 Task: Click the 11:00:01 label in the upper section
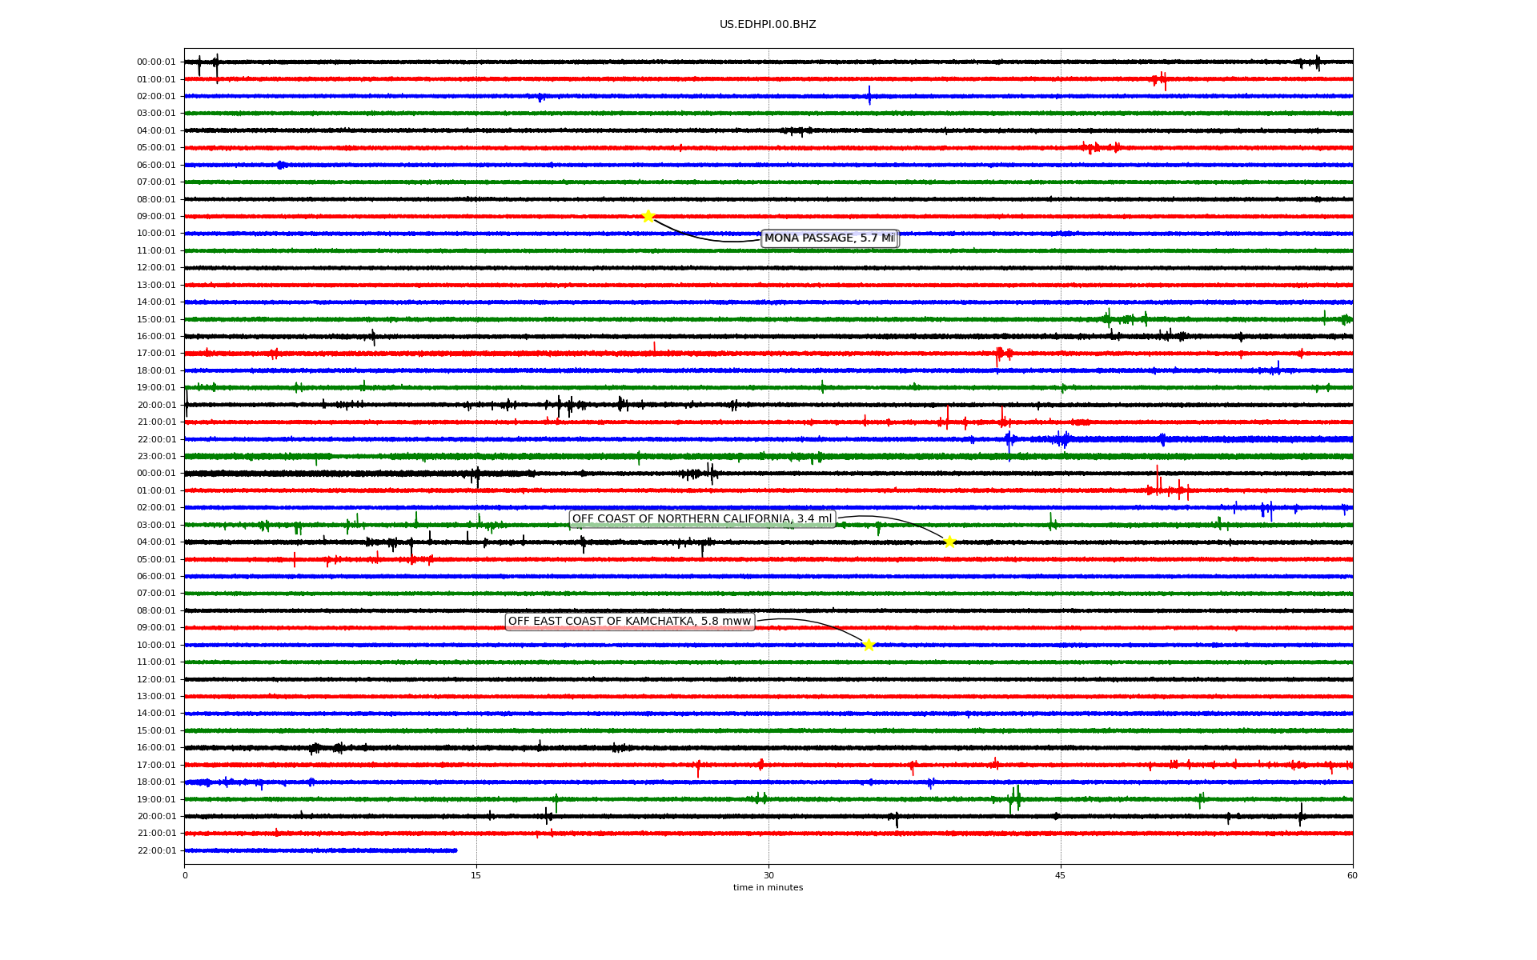tap(156, 250)
